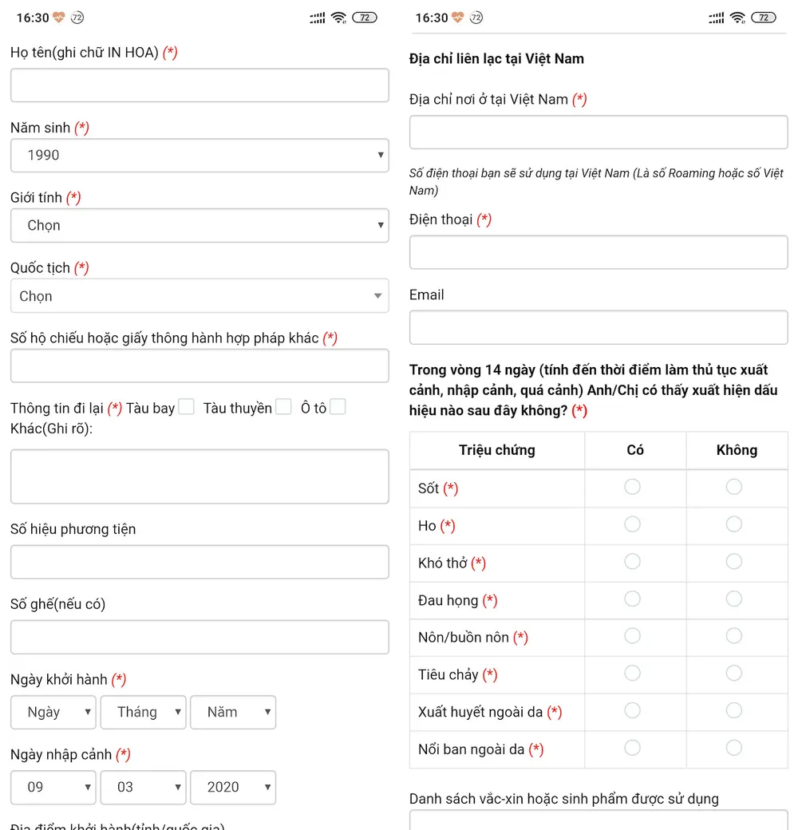Viewport: 798px width, 830px height.
Task: Tap the Wi-Fi icon in left status bar
Action: [x=338, y=18]
